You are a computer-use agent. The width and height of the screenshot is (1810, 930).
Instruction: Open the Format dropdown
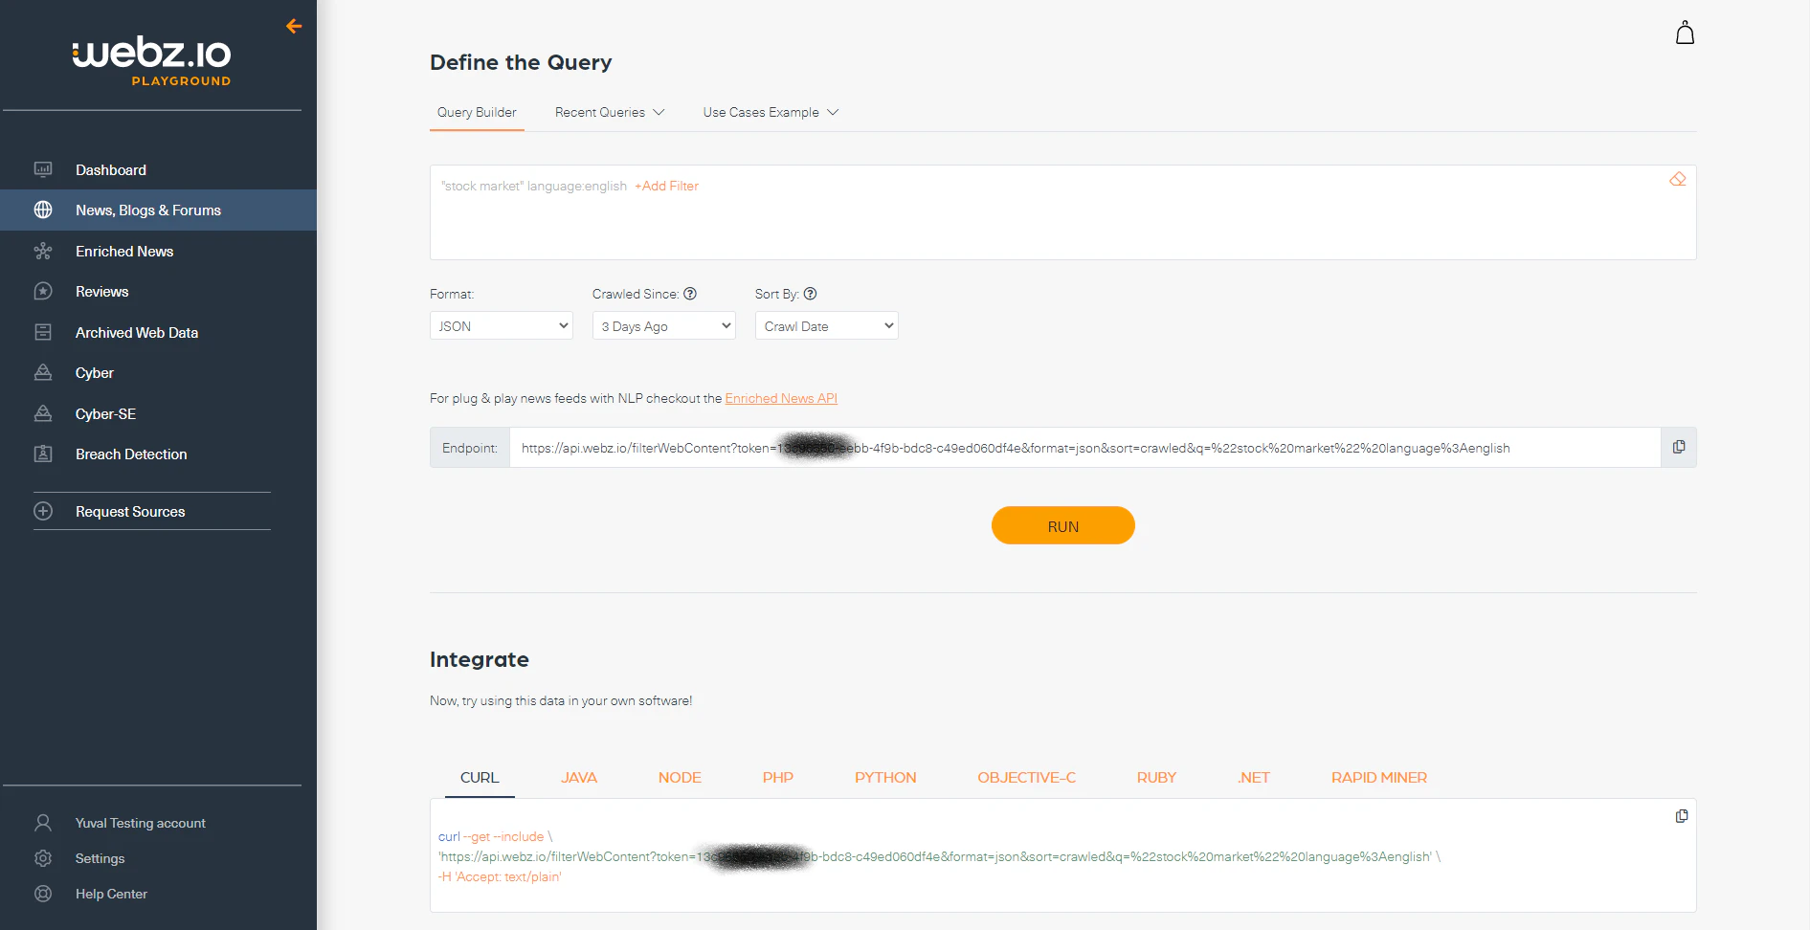click(501, 325)
